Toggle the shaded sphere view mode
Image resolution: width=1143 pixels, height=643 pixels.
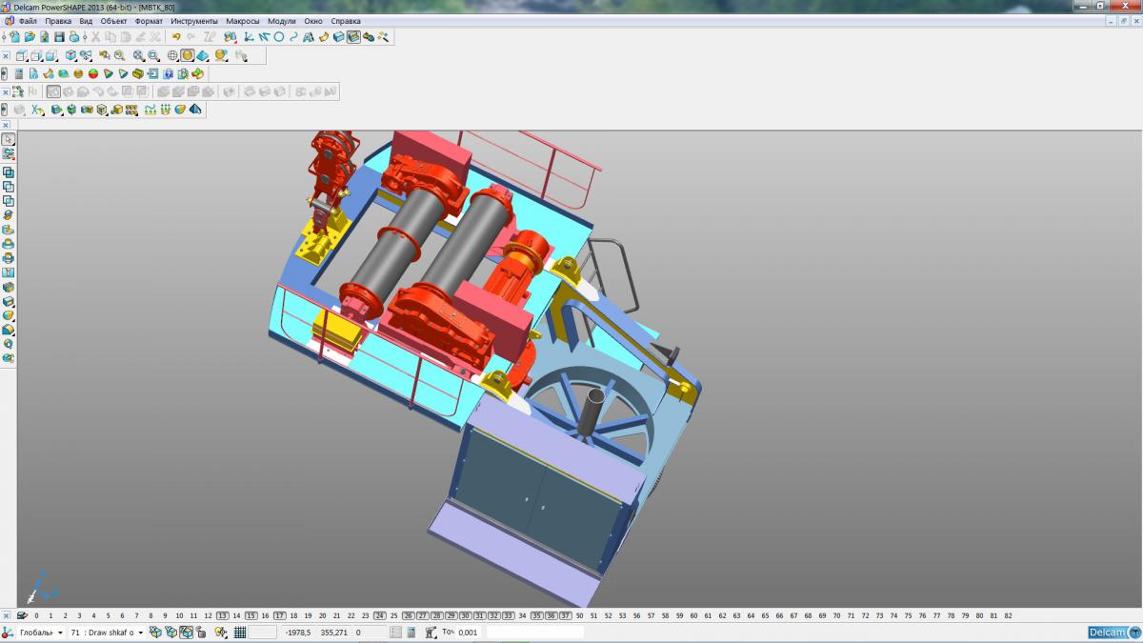point(188,55)
